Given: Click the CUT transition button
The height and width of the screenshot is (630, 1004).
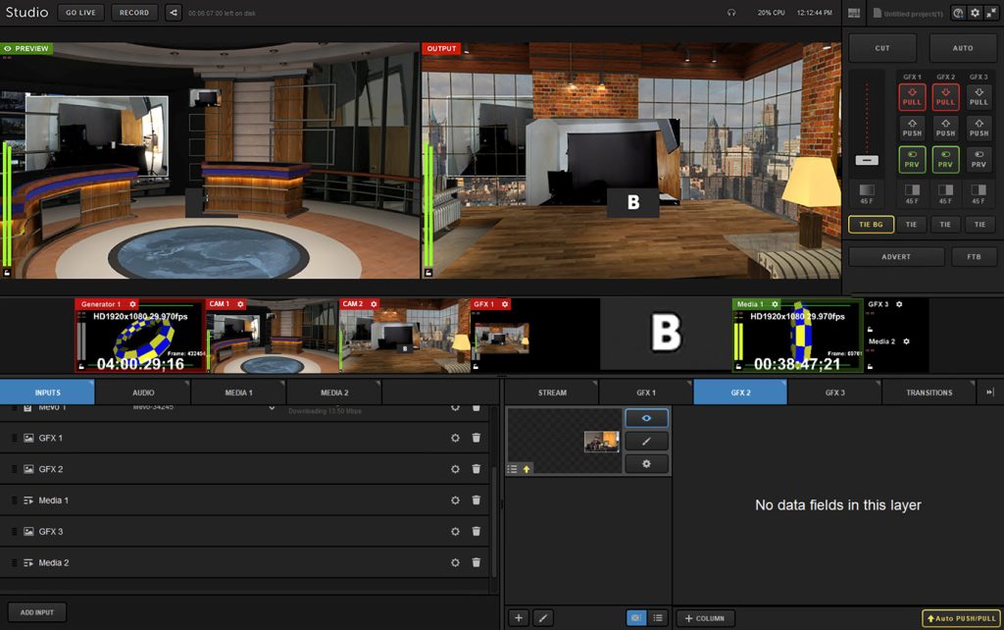Looking at the screenshot, I should coord(882,48).
